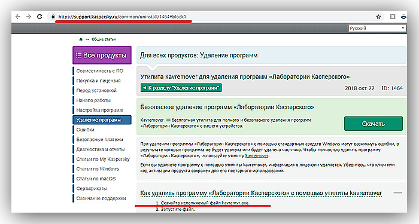Select Окончание поддержки in sidebar
The width and height of the screenshot is (419, 224).
click(x=101, y=198)
